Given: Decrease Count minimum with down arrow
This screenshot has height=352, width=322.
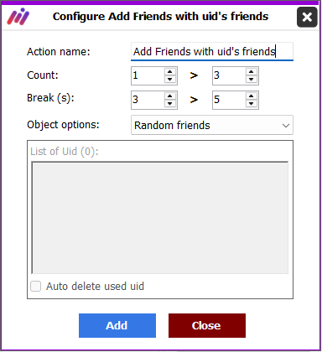Looking at the screenshot, I should (169, 80).
